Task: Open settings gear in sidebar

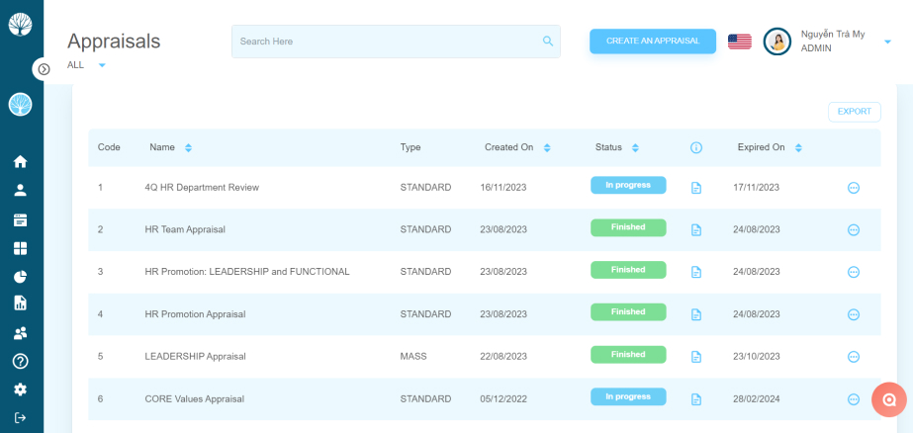Action: point(21,390)
